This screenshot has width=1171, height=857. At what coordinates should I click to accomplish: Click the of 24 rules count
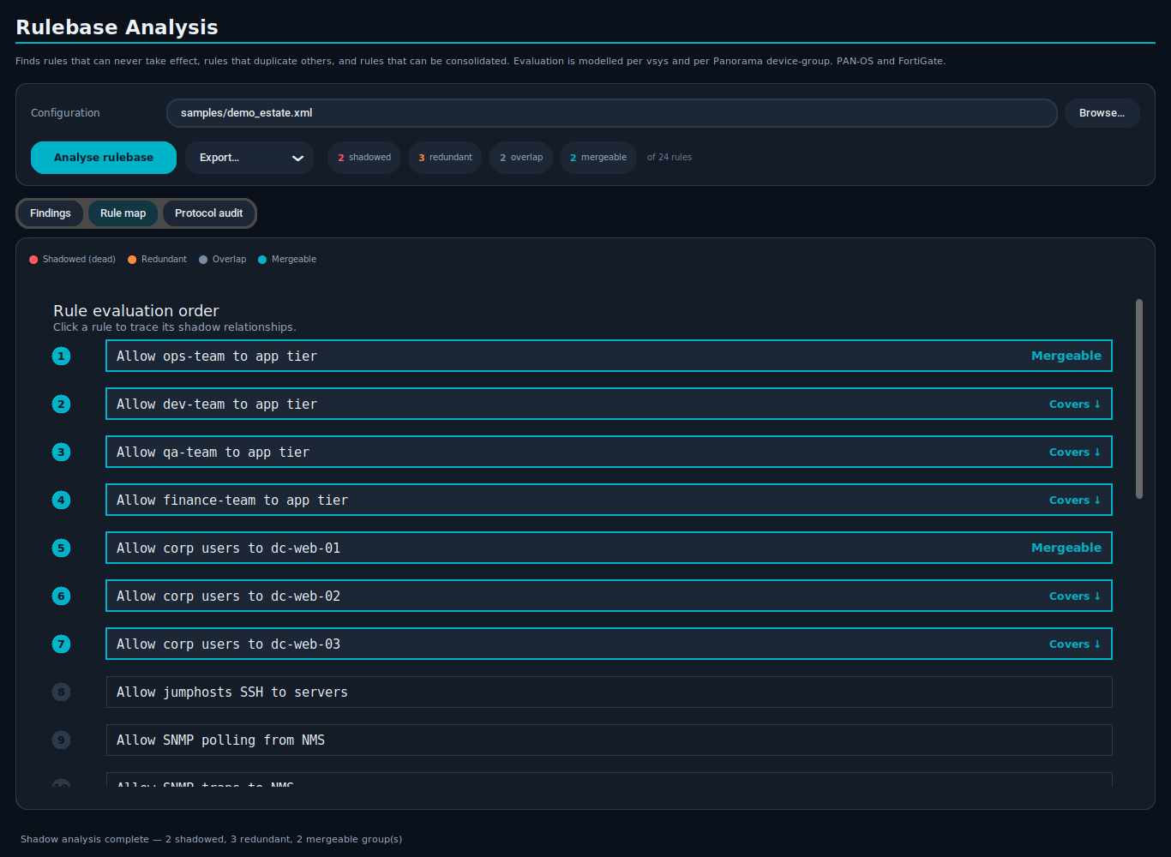point(670,158)
